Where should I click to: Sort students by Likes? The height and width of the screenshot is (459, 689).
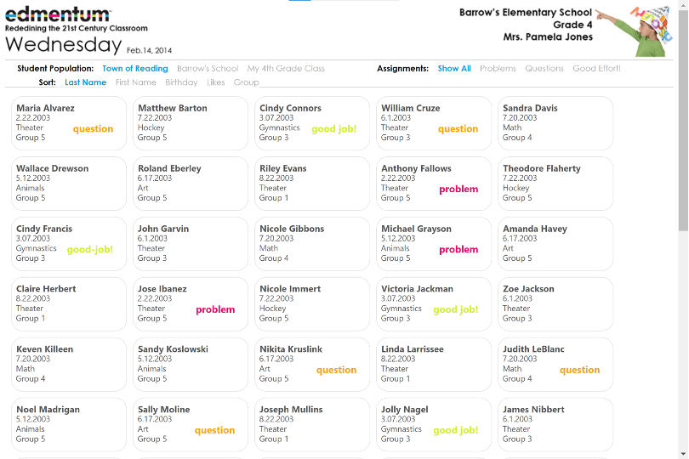coord(216,82)
